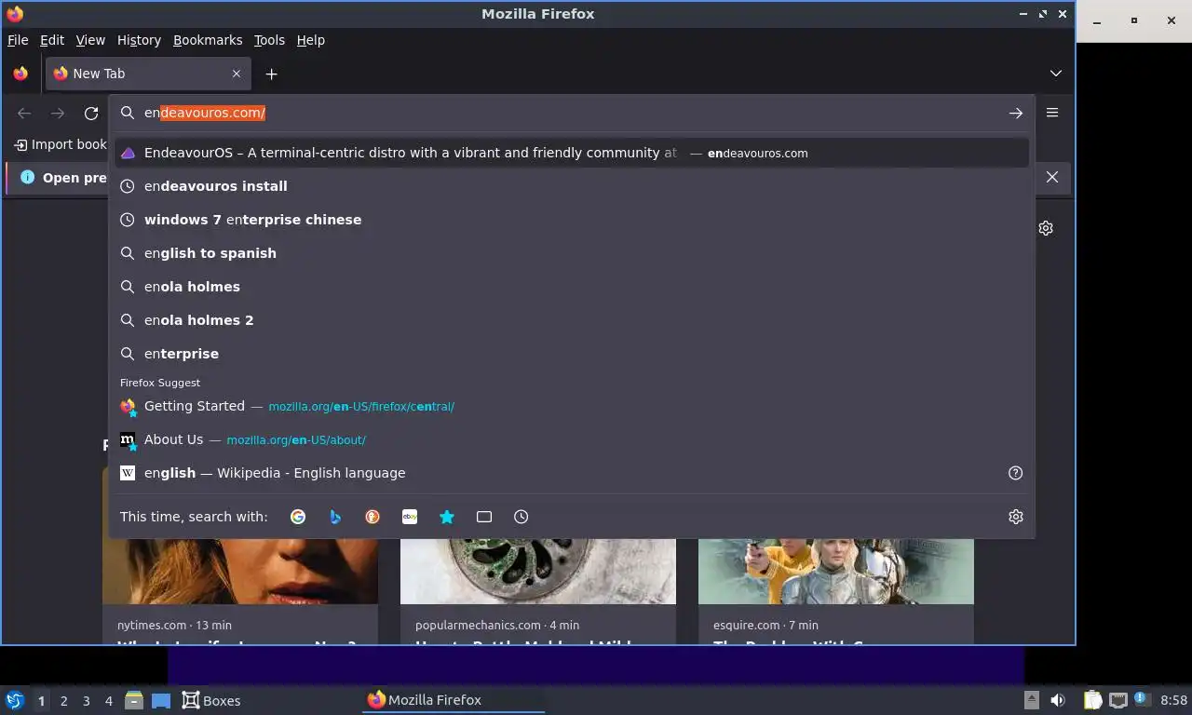This screenshot has width=1192, height=715.
Task: Open new tab page customize gear
Action: tap(1046, 228)
